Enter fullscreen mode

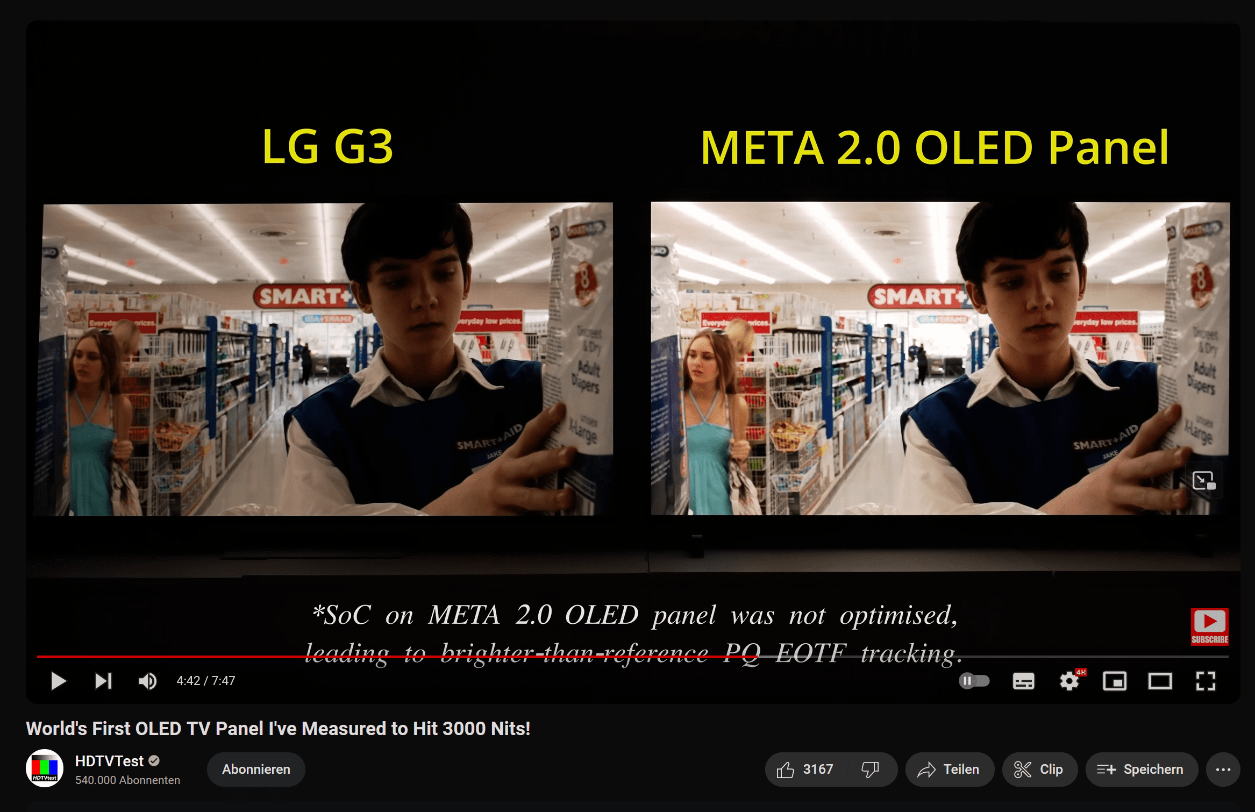pos(1206,681)
